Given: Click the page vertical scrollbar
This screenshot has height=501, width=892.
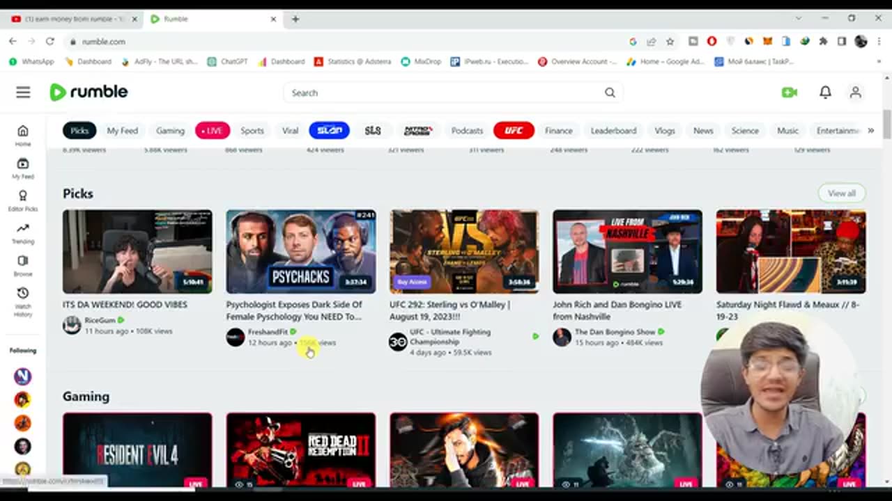Looking at the screenshot, I should pos(886,124).
